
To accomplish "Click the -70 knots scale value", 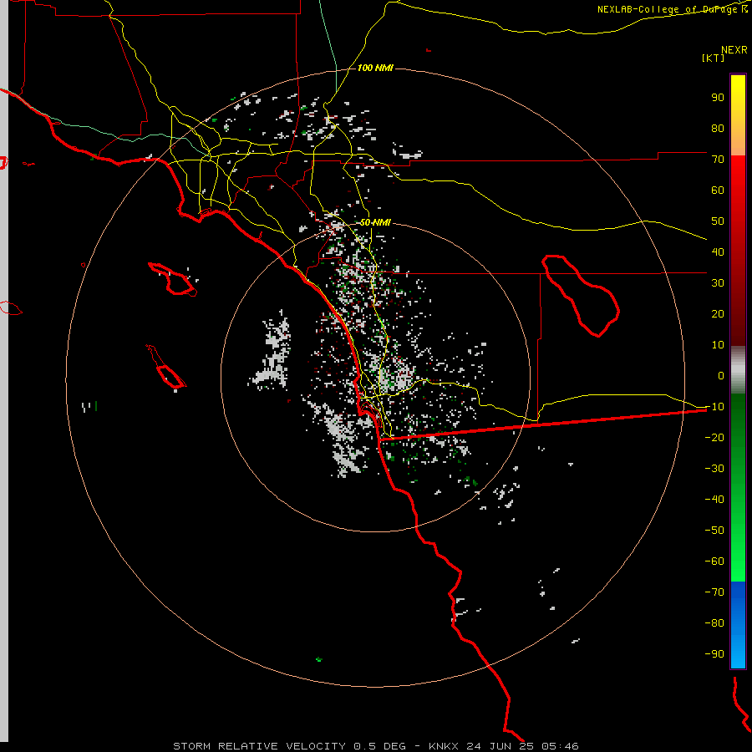I will point(714,592).
